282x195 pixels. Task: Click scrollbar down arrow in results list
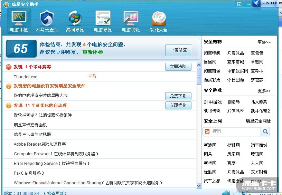[x=199, y=186]
